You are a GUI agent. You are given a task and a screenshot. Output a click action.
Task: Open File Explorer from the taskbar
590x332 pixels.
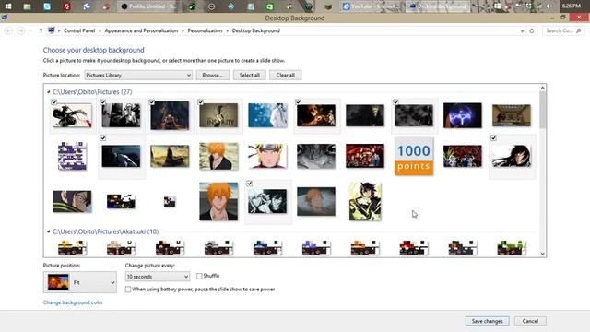click(27, 6)
